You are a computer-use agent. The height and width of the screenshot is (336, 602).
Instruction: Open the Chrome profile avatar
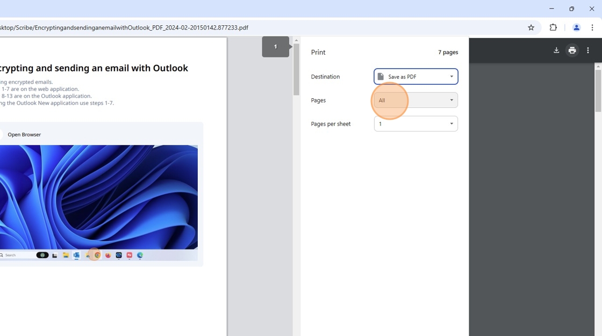(576, 27)
